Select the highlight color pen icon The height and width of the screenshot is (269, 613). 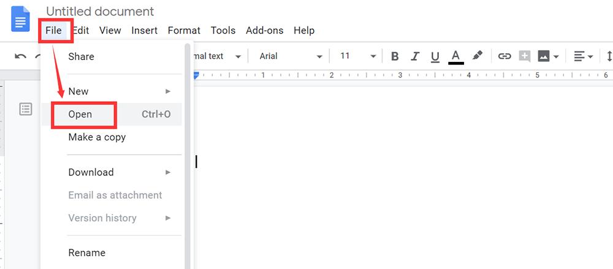(478, 56)
